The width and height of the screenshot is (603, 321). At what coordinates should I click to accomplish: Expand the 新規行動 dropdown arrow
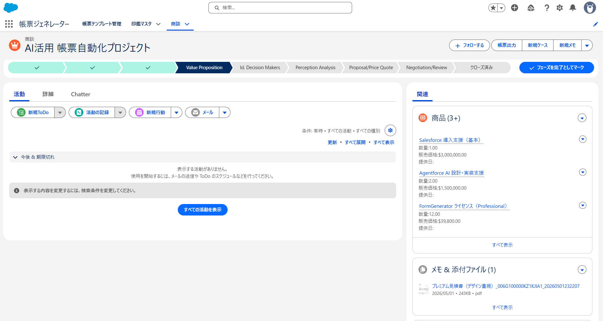point(177,113)
